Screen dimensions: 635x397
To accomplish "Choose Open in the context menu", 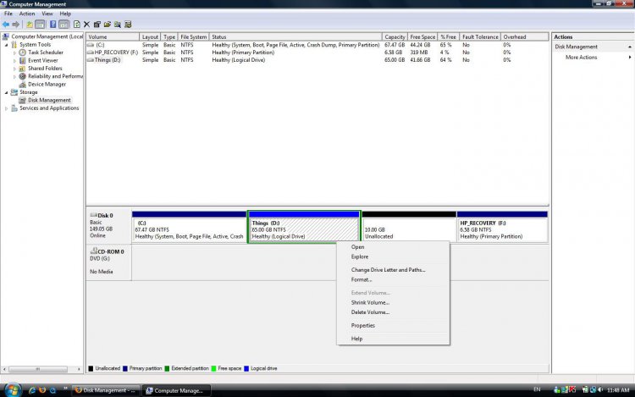I will pyautogui.click(x=393, y=247).
